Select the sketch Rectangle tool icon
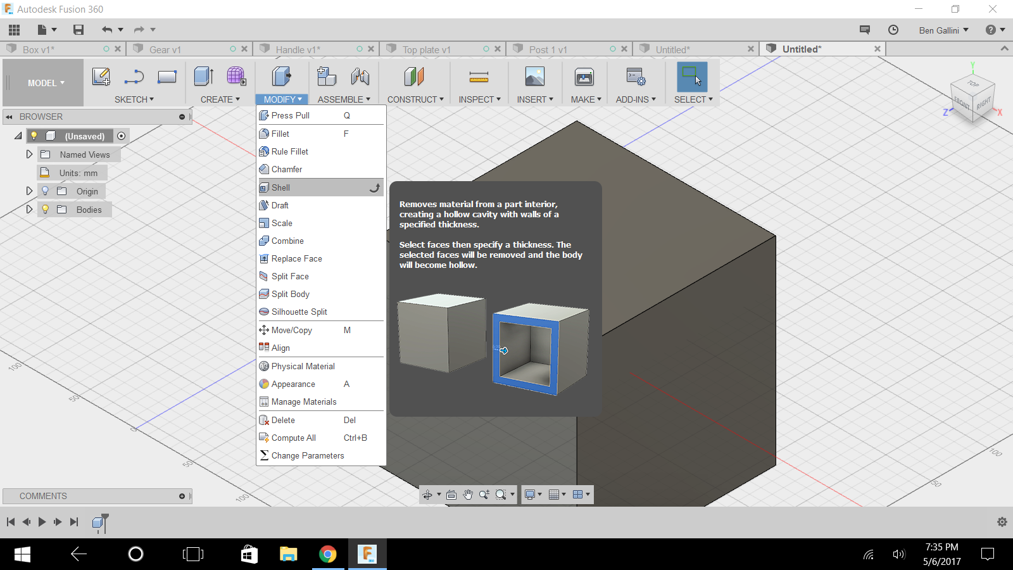The image size is (1013, 570). pos(167,77)
